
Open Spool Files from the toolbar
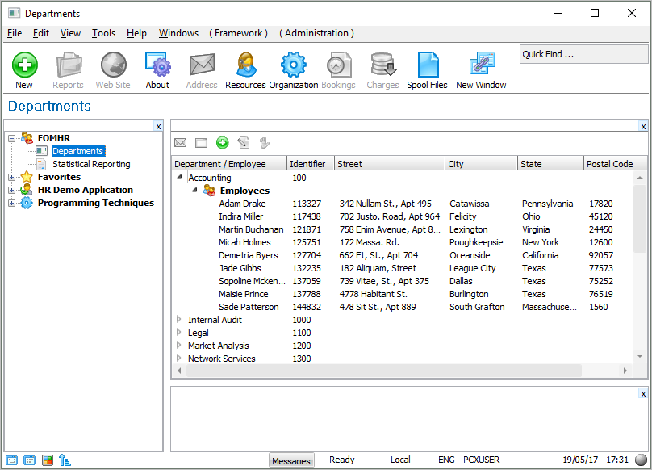(427, 65)
